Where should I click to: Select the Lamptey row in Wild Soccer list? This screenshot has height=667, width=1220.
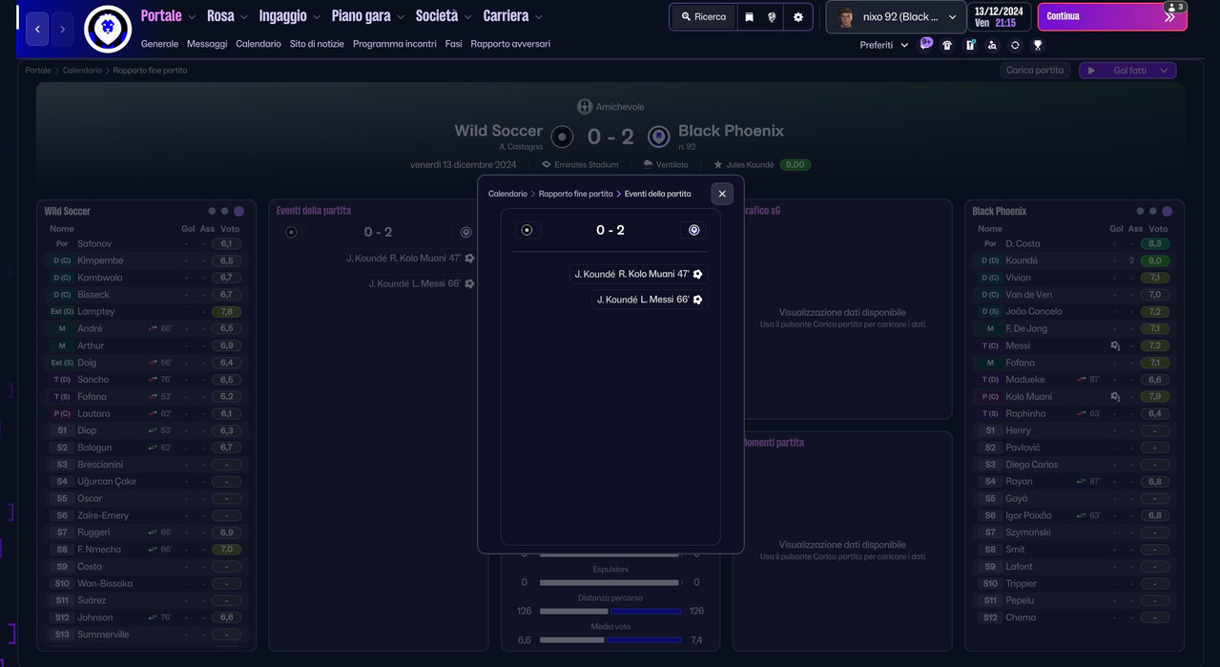click(x=146, y=312)
